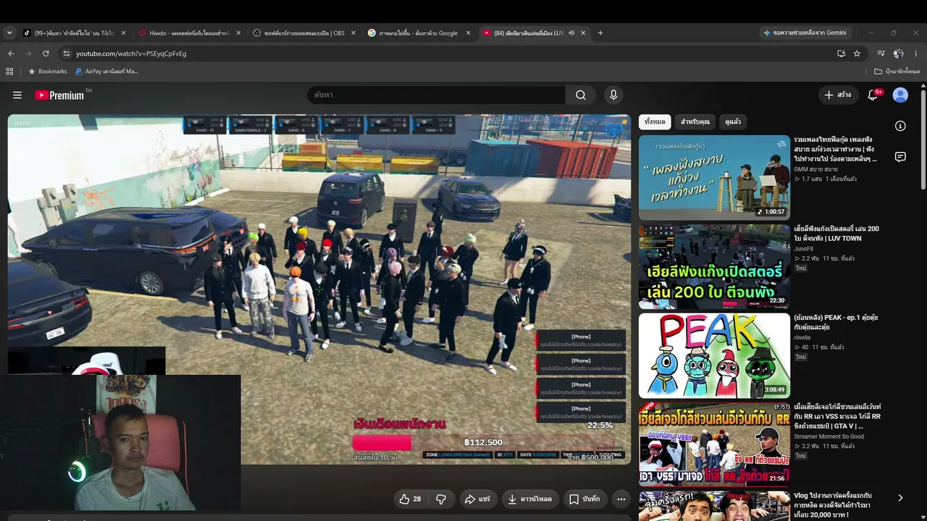The image size is (927, 521).
Task: Click the YouTube search magnifier button
Action: (581, 95)
